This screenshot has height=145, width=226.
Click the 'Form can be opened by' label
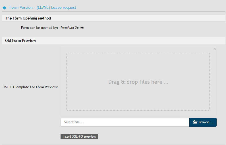[x=39, y=28]
